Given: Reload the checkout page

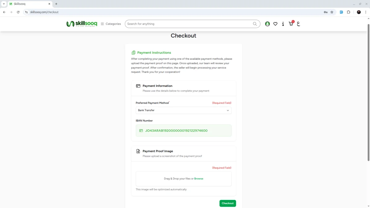Looking at the screenshot, I should point(18,12).
